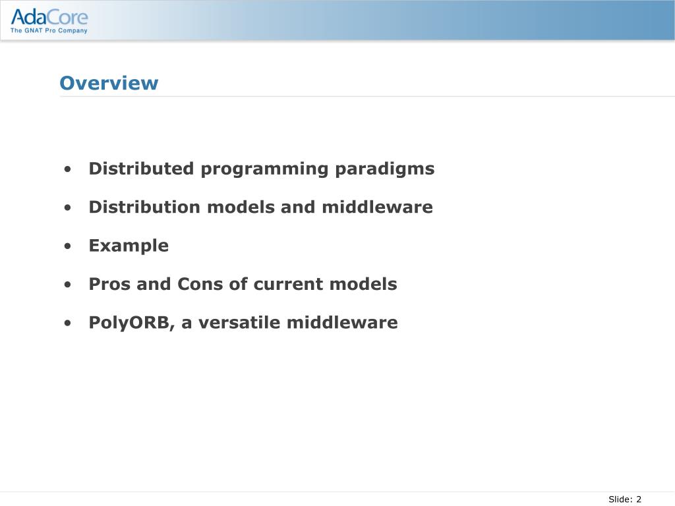Click the word 'middleware' in PolyORB line
The width and height of the screenshot is (675, 506).
342,322
